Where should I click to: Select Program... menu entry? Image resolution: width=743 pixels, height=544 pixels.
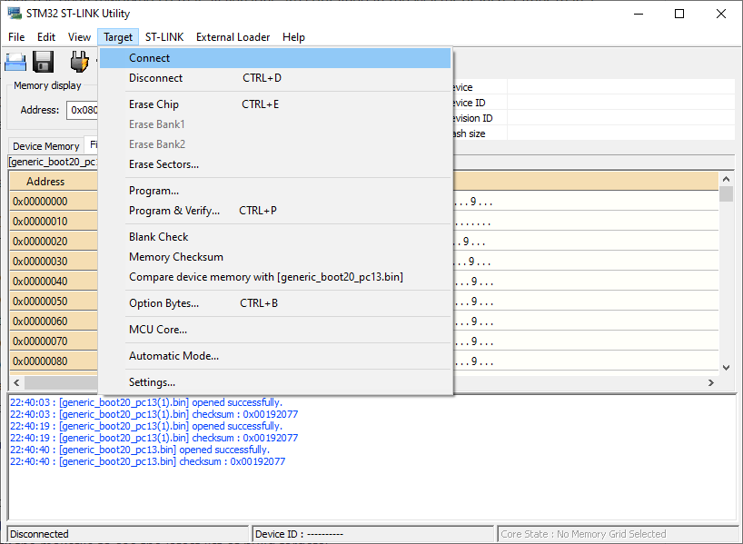pos(275,191)
